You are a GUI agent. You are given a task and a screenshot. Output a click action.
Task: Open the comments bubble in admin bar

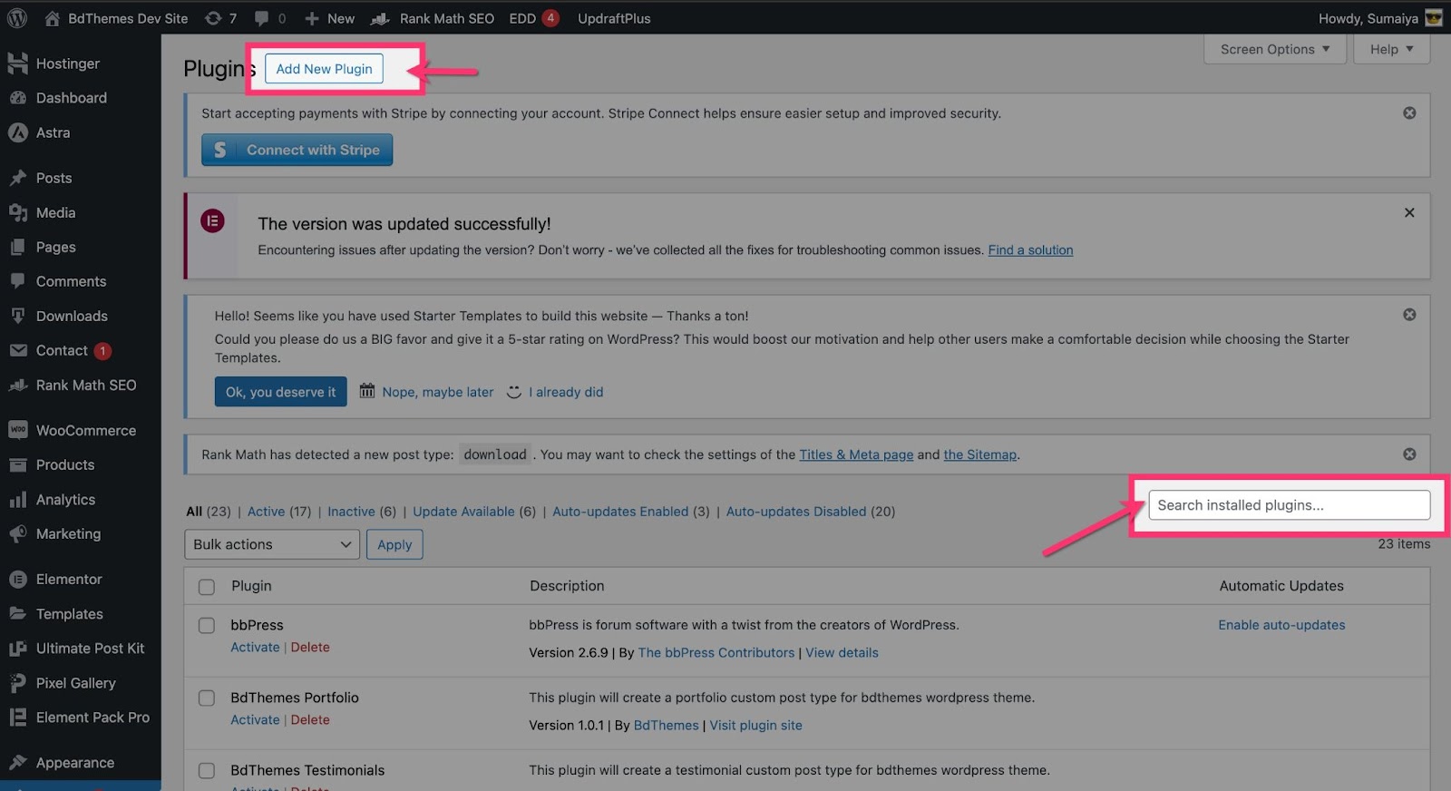(270, 18)
